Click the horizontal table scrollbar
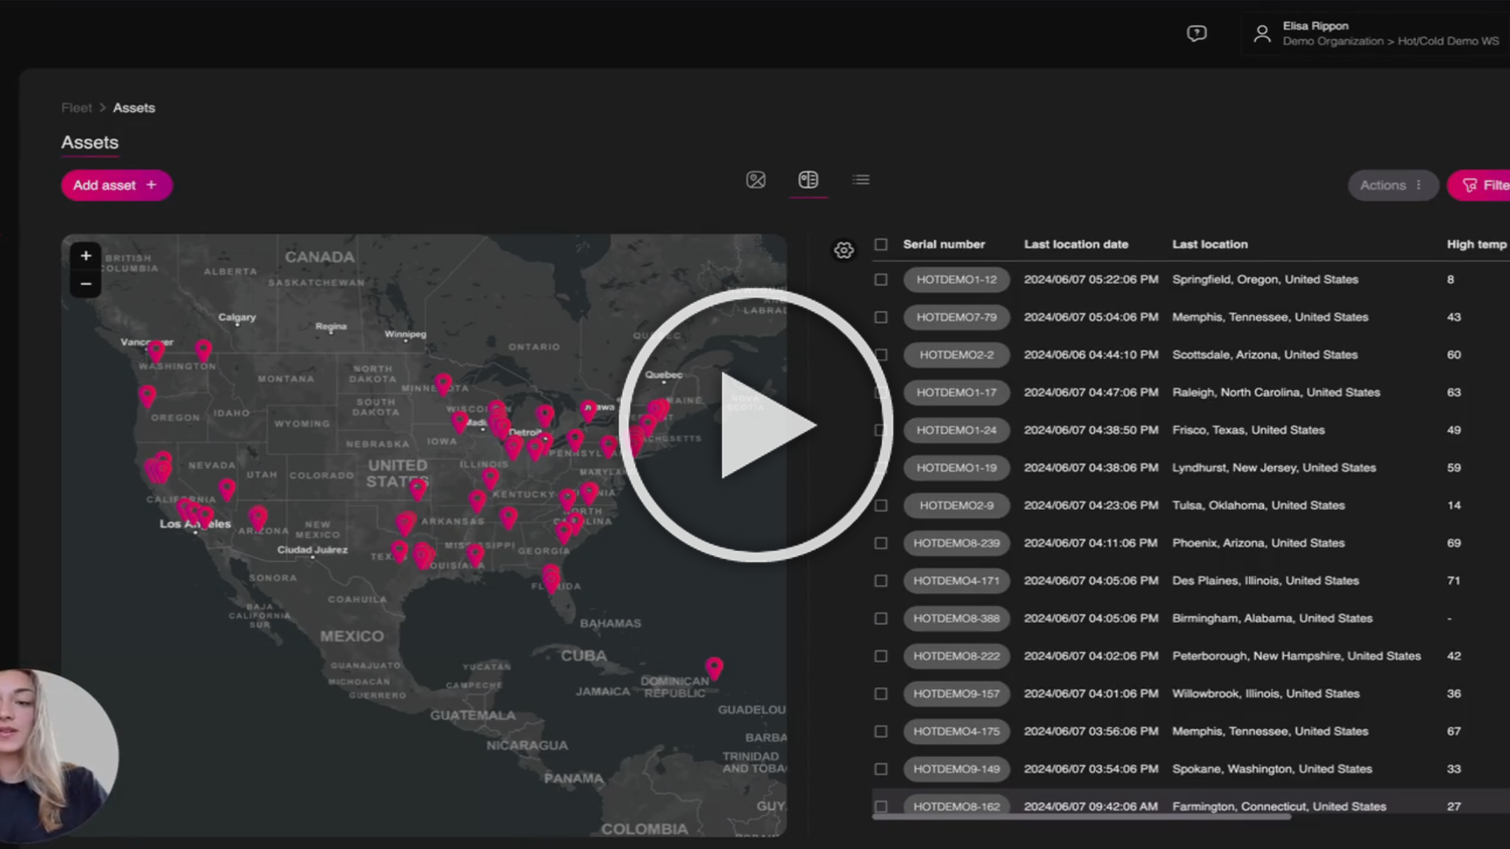The height and width of the screenshot is (849, 1510). (1081, 817)
